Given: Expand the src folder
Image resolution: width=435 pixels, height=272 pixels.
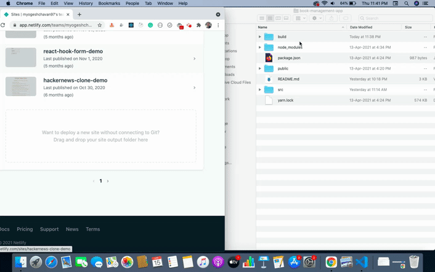Looking at the screenshot, I should click(x=259, y=90).
